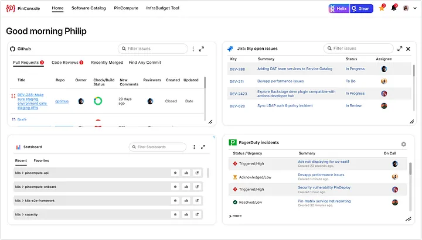
Task: Expand the Jira widget to fullscreen
Action: click(x=400, y=49)
